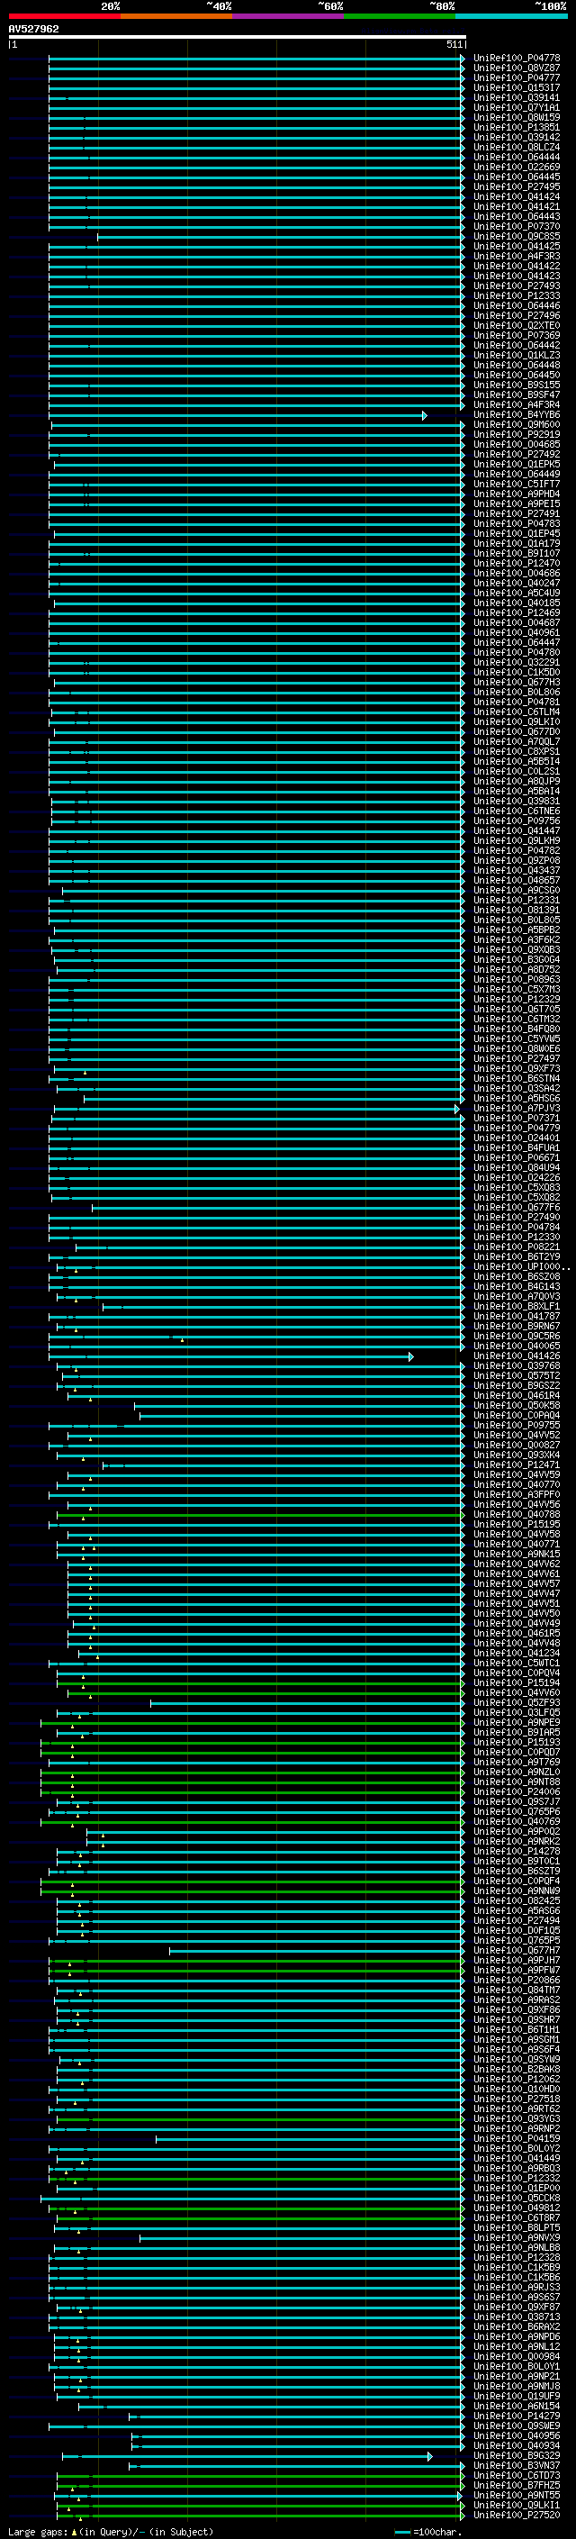Click the white query sequence bar
Image resolution: width=576 pixels, height=2539 pixels.
pyautogui.click(x=238, y=38)
